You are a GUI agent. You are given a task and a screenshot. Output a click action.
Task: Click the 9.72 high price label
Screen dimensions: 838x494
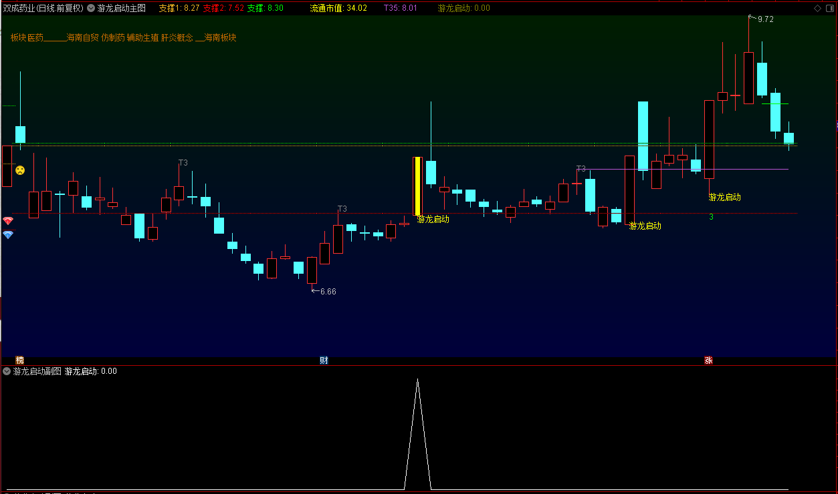pos(766,19)
